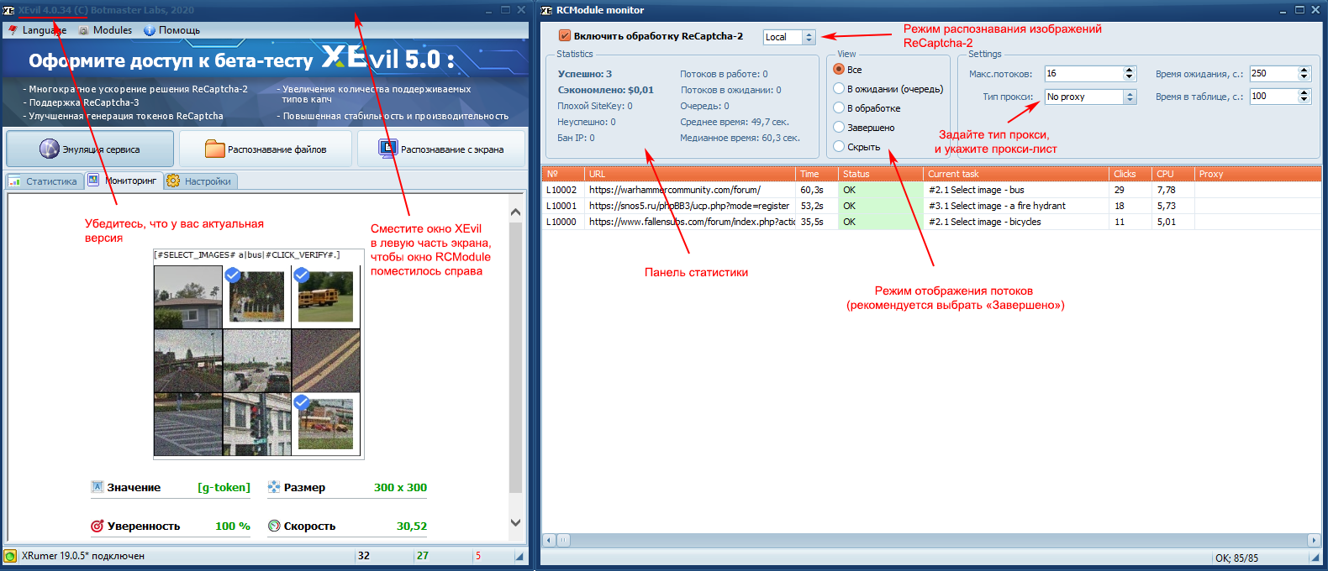This screenshot has height=571, width=1328.
Task: Sort table by the URL column header
Action: [690, 174]
